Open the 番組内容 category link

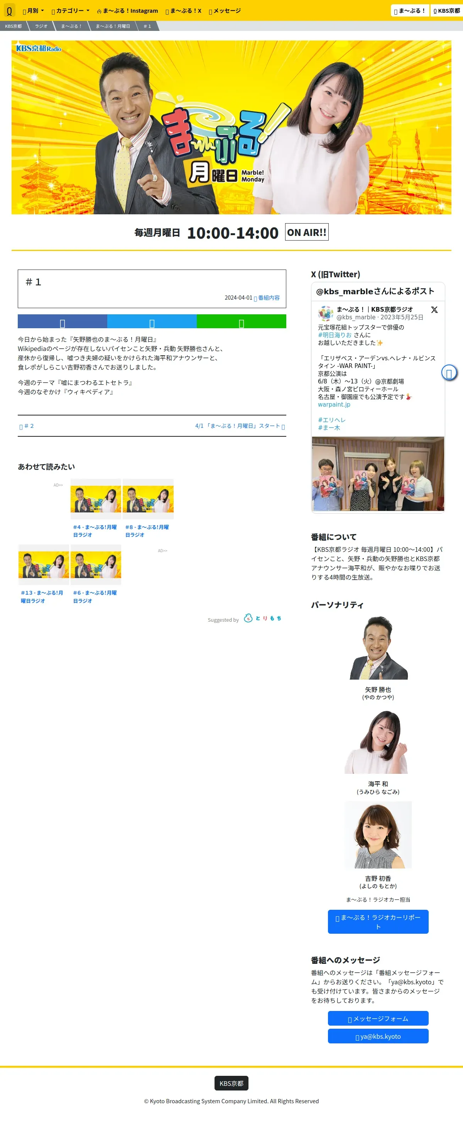point(267,298)
